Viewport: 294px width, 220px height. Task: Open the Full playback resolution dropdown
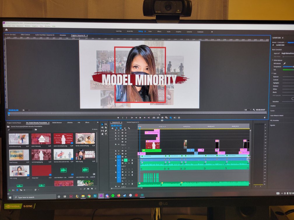248,110
